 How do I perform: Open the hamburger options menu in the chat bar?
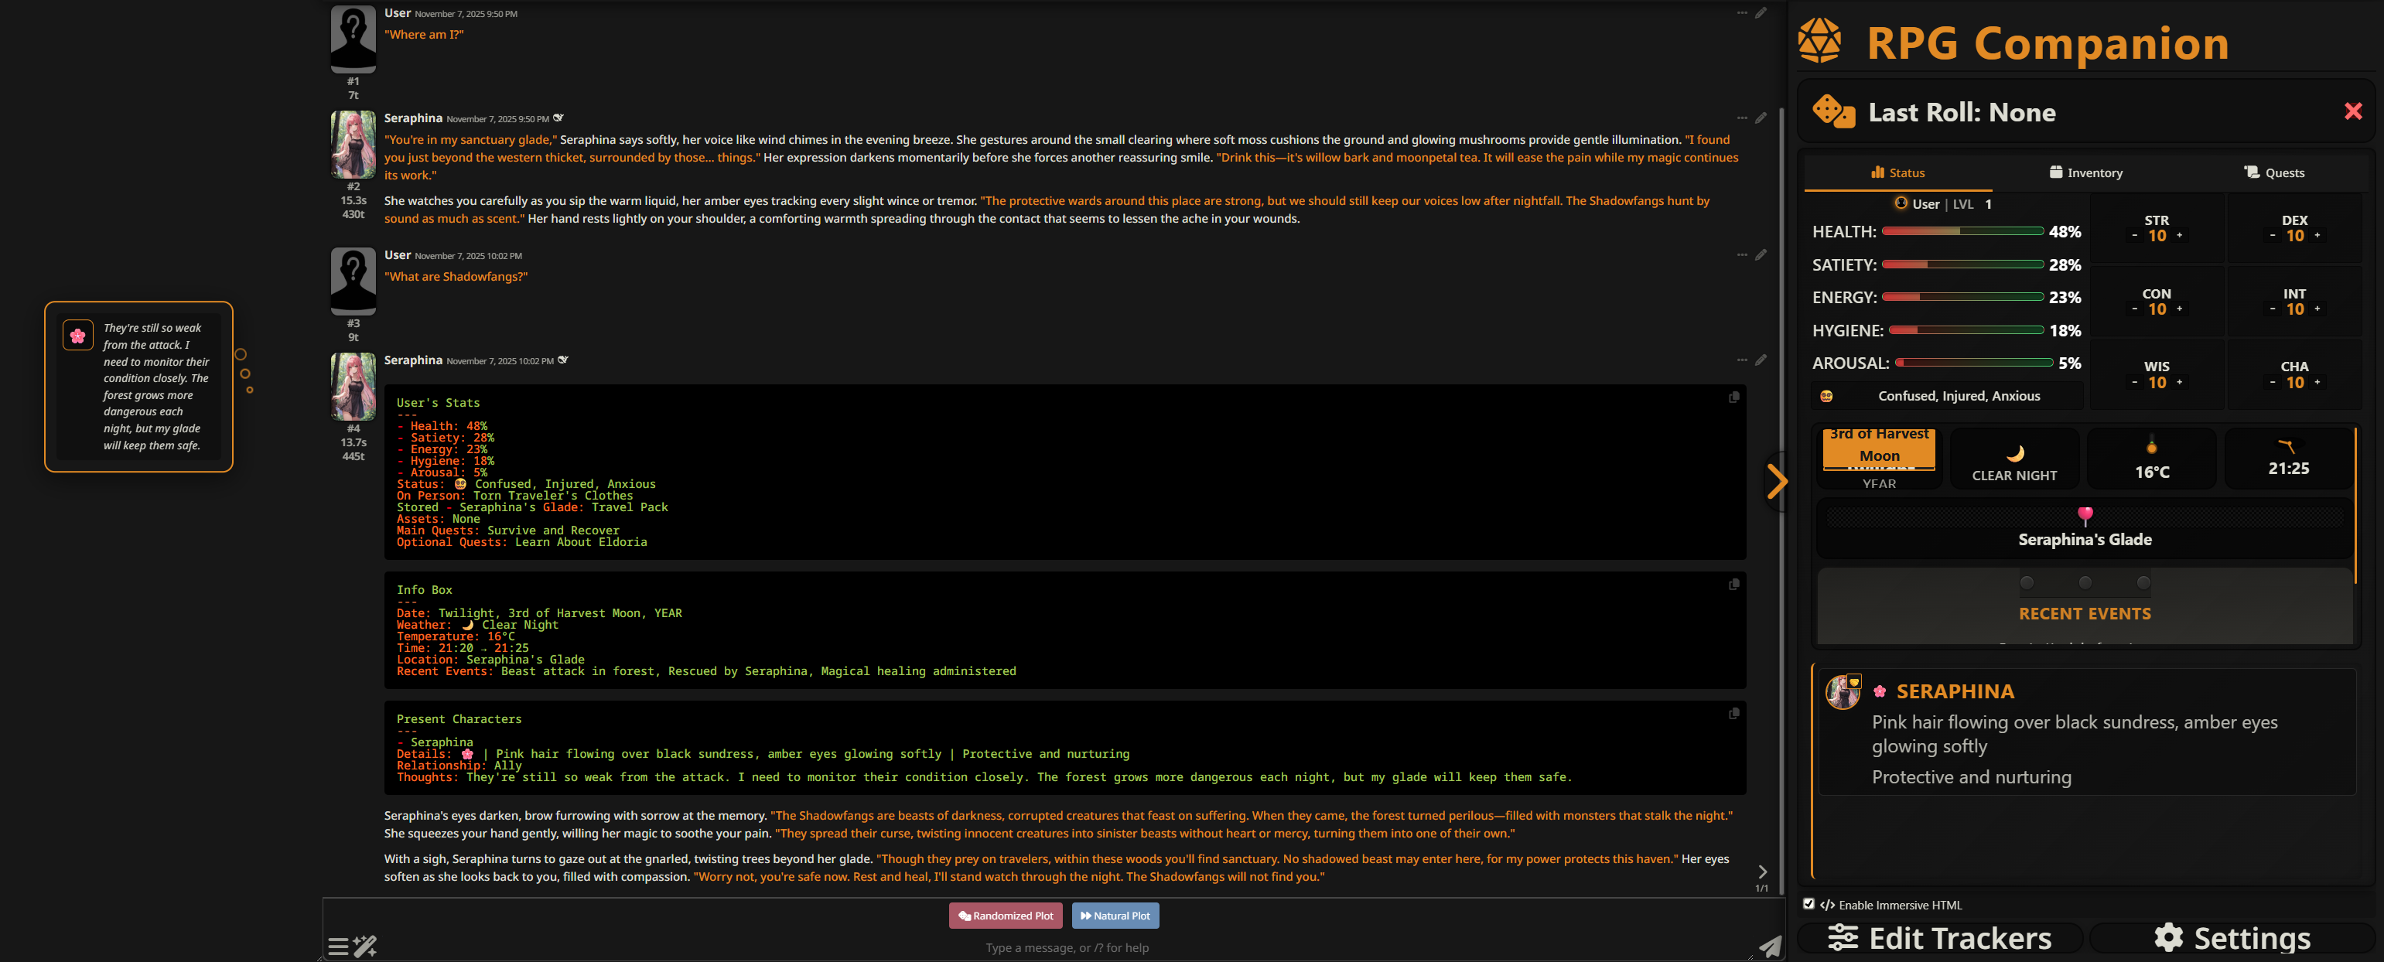(x=338, y=945)
